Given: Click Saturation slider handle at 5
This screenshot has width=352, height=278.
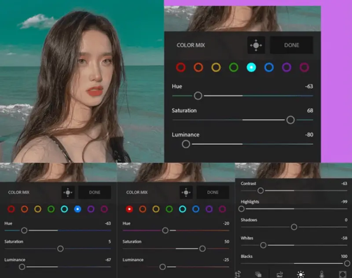Looking at the screenshot, I should pos(60,249).
